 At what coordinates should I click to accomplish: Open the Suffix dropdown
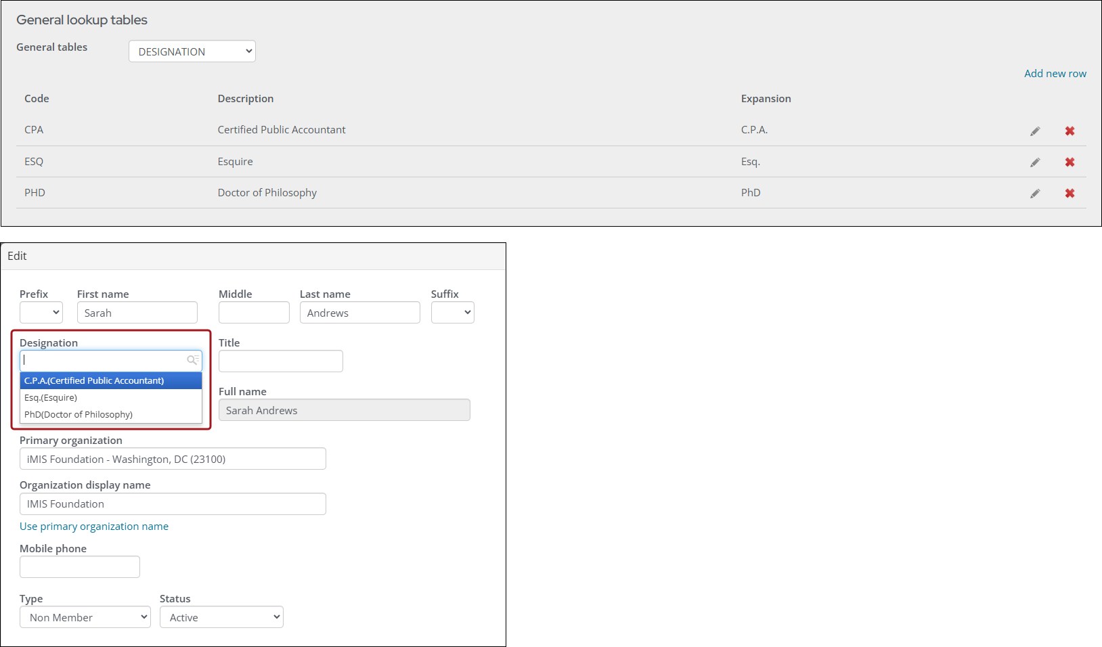click(x=453, y=313)
